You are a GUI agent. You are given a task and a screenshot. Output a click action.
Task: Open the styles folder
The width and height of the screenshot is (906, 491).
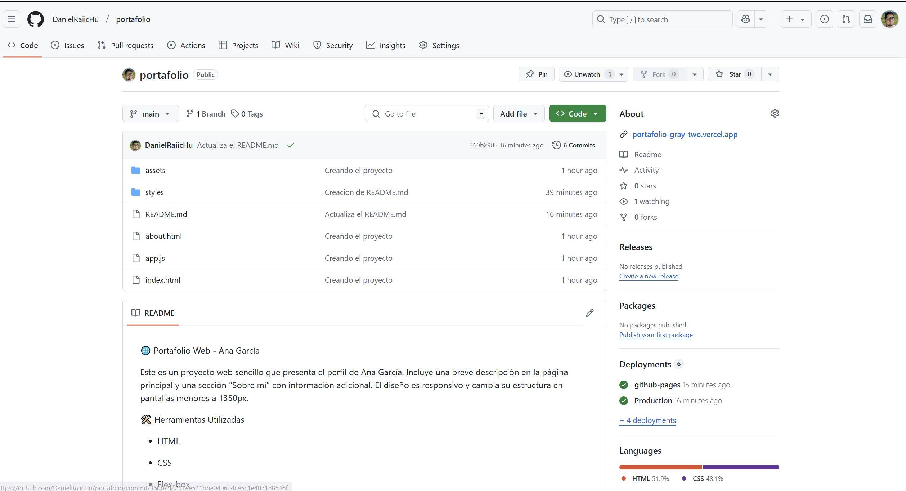pyautogui.click(x=154, y=192)
